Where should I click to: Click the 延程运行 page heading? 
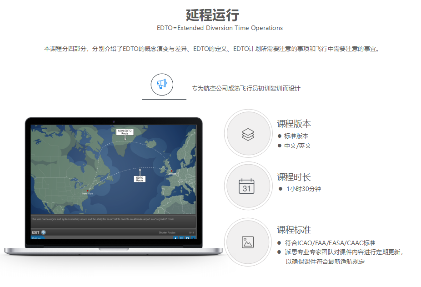tap(212, 15)
